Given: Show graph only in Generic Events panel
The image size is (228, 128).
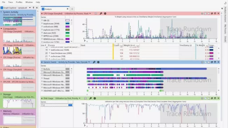Looking at the screenshot, I should (x=206, y=62).
